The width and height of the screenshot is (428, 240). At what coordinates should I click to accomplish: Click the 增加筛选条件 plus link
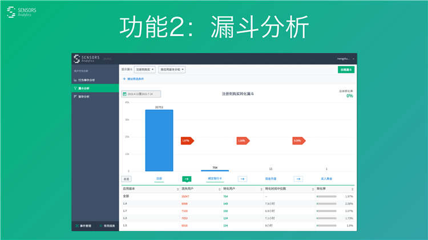click(x=137, y=79)
